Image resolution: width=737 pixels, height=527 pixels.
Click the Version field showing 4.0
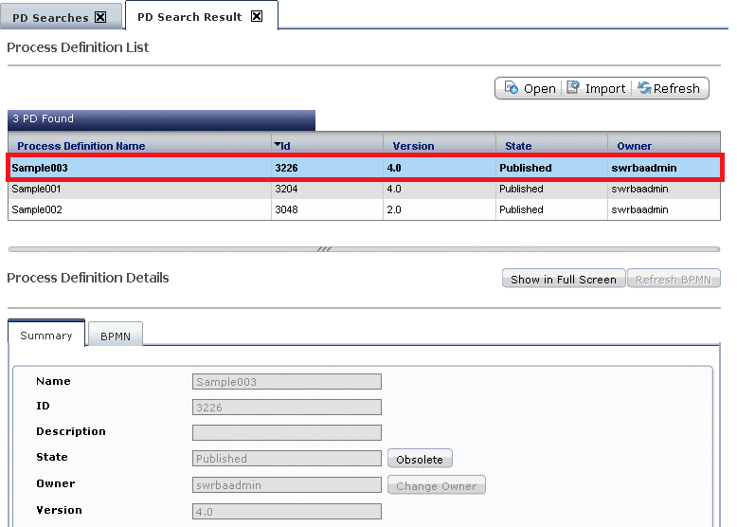[x=287, y=511]
